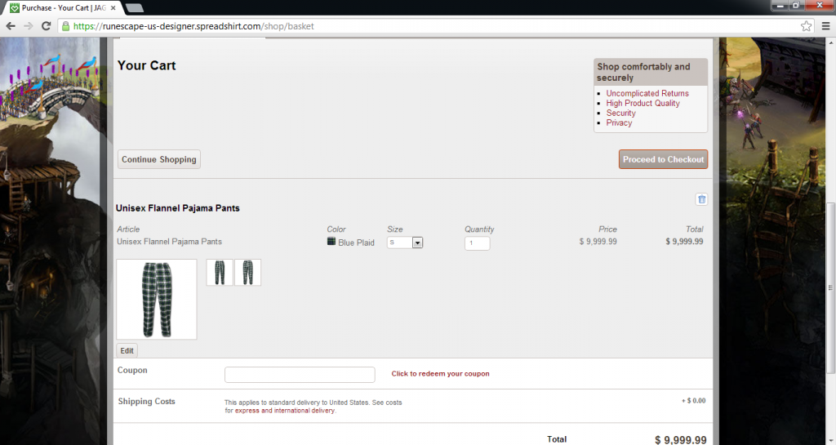This screenshot has width=836, height=445.
Task: Open the Chrome hamburger menu
Action: point(825,26)
